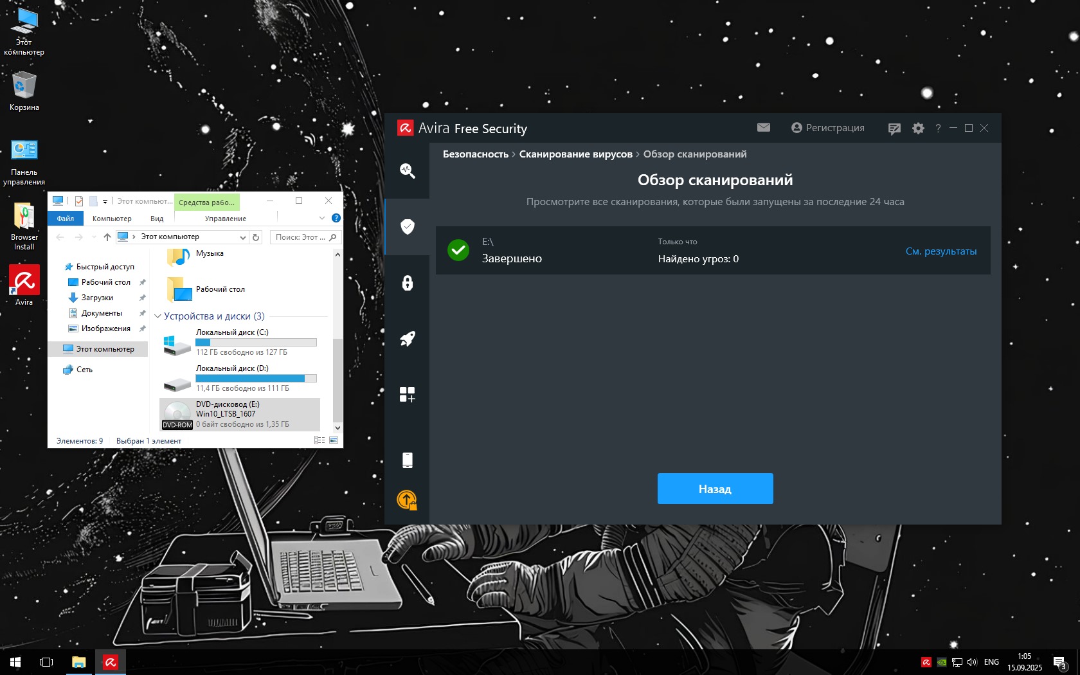
Task: Switch to the Управление ribbon tab
Action: pyautogui.click(x=225, y=219)
